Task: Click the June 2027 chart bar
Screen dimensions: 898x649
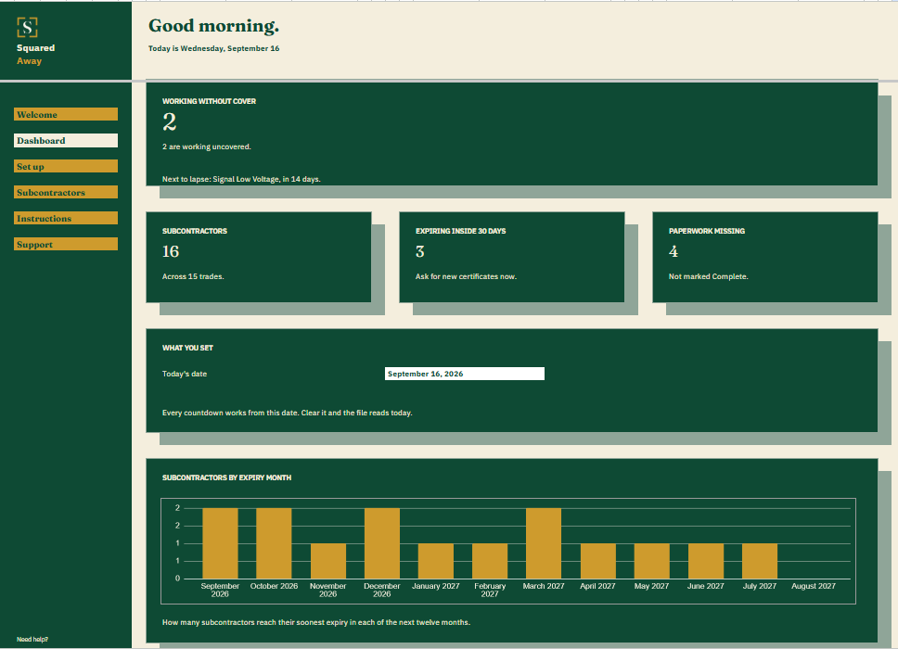Action: [x=706, y=561]
